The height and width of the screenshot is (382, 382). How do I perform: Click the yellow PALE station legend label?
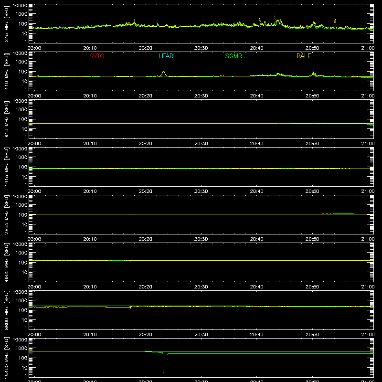tap(304, 56)
